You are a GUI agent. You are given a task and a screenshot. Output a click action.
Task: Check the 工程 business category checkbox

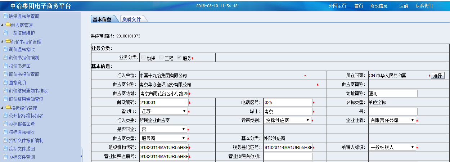[161, 58]
